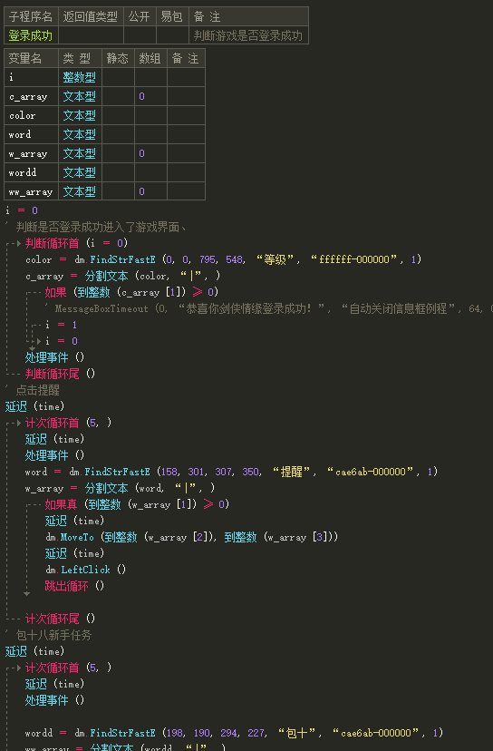Image resolution: width=493 pixels, height=751 pixels.
Task: Toggle the 静态 cell for variable color
Action: [x=118, y=115]
